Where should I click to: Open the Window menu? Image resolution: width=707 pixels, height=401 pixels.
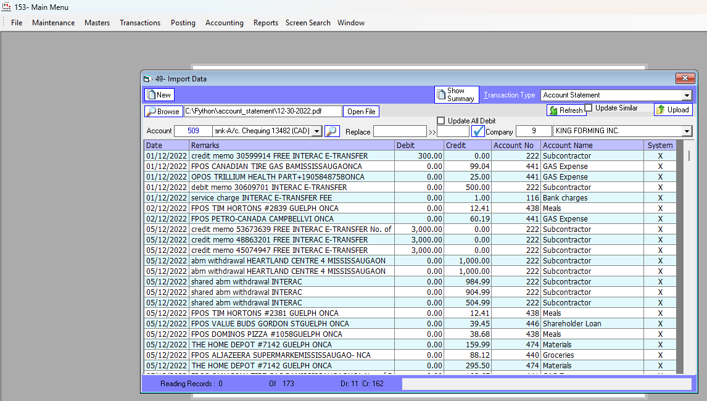tap(351, 23)
